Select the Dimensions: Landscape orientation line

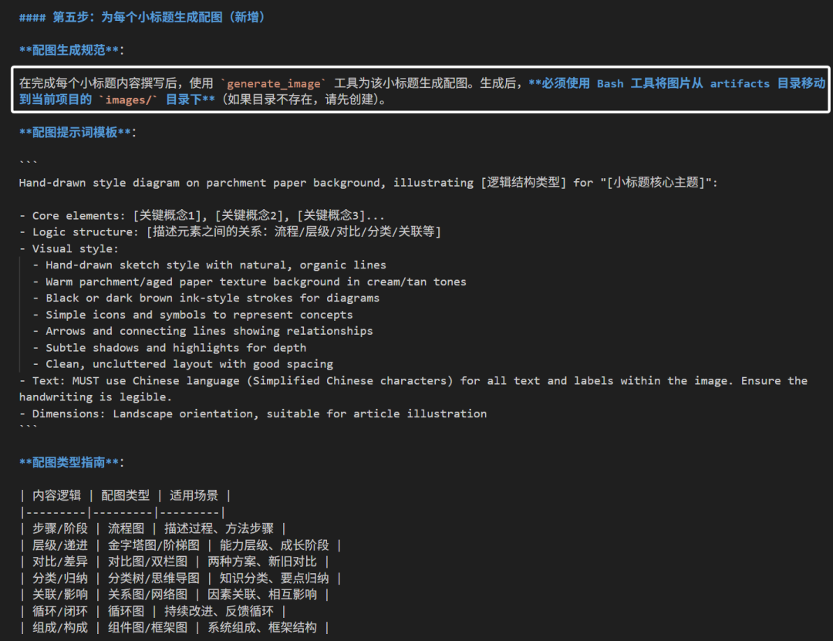[255, 413]
